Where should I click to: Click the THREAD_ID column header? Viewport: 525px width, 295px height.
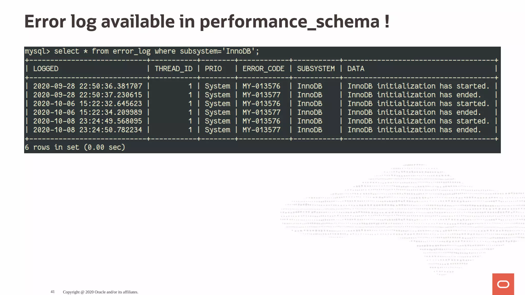[174, 69]
